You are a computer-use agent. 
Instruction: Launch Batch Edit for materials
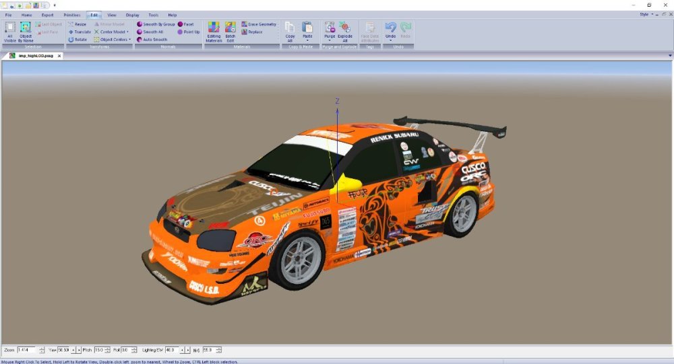231,31
